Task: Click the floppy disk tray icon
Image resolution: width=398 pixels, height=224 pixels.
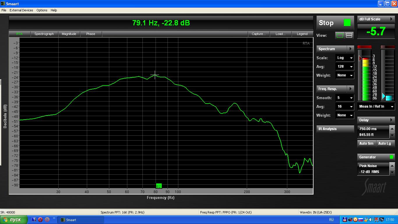Action: pyautogui.click(x=345, y=220)
